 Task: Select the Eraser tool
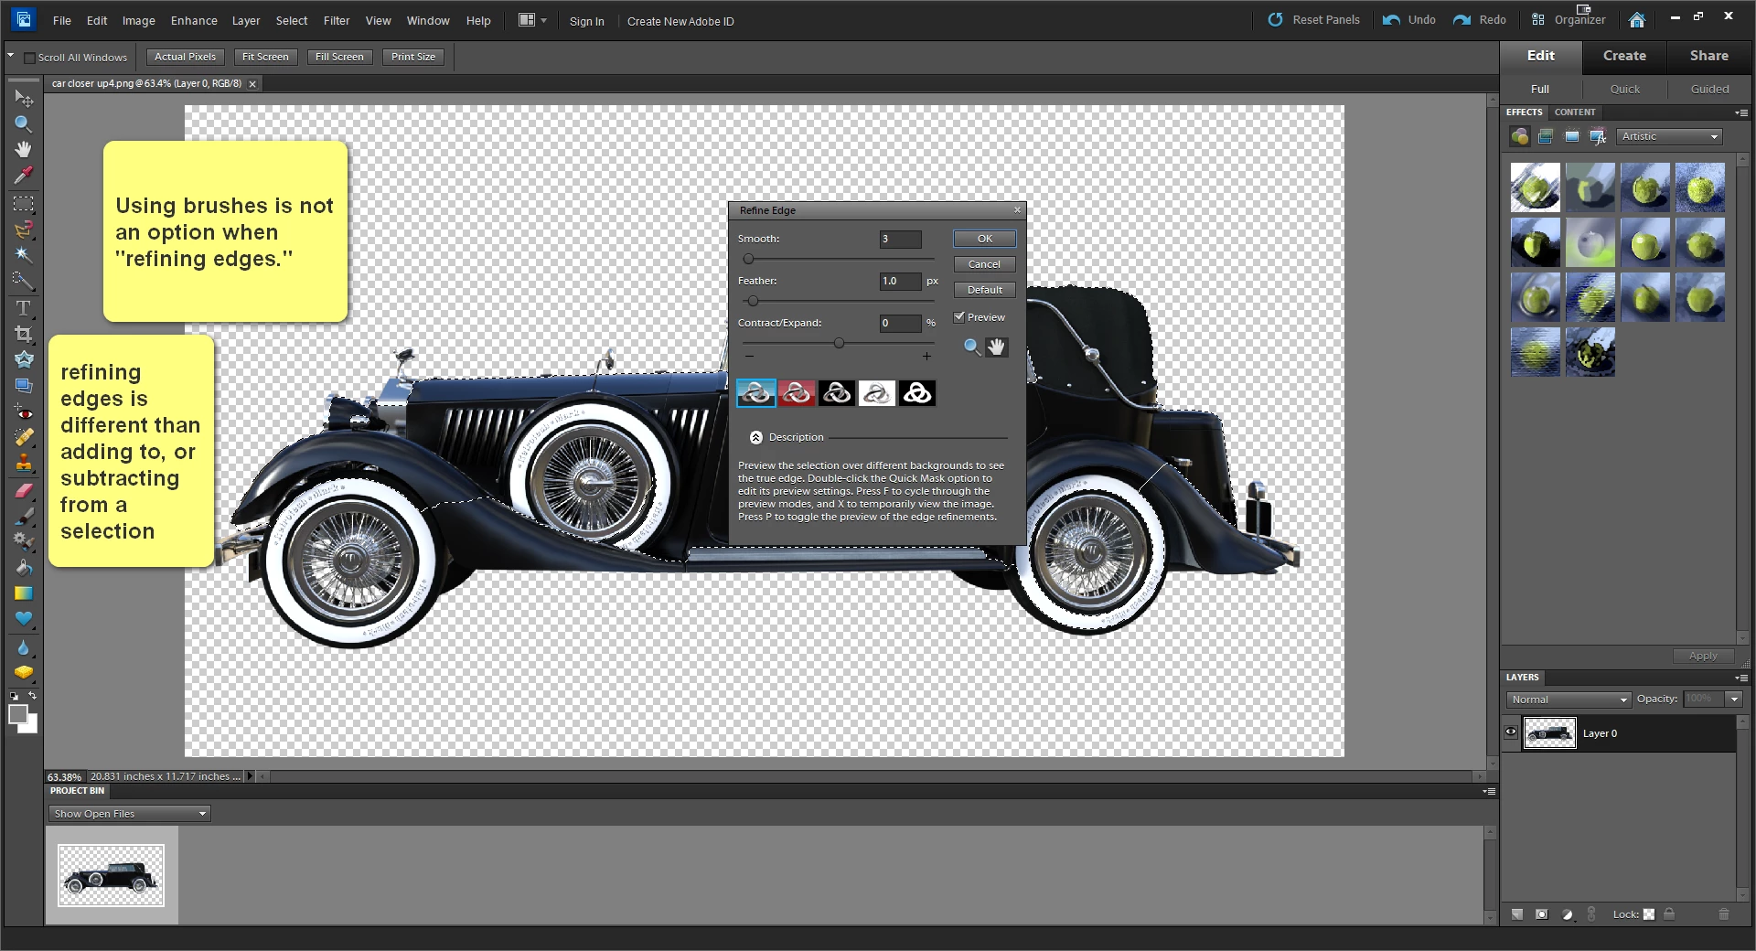tap(23, 491)
